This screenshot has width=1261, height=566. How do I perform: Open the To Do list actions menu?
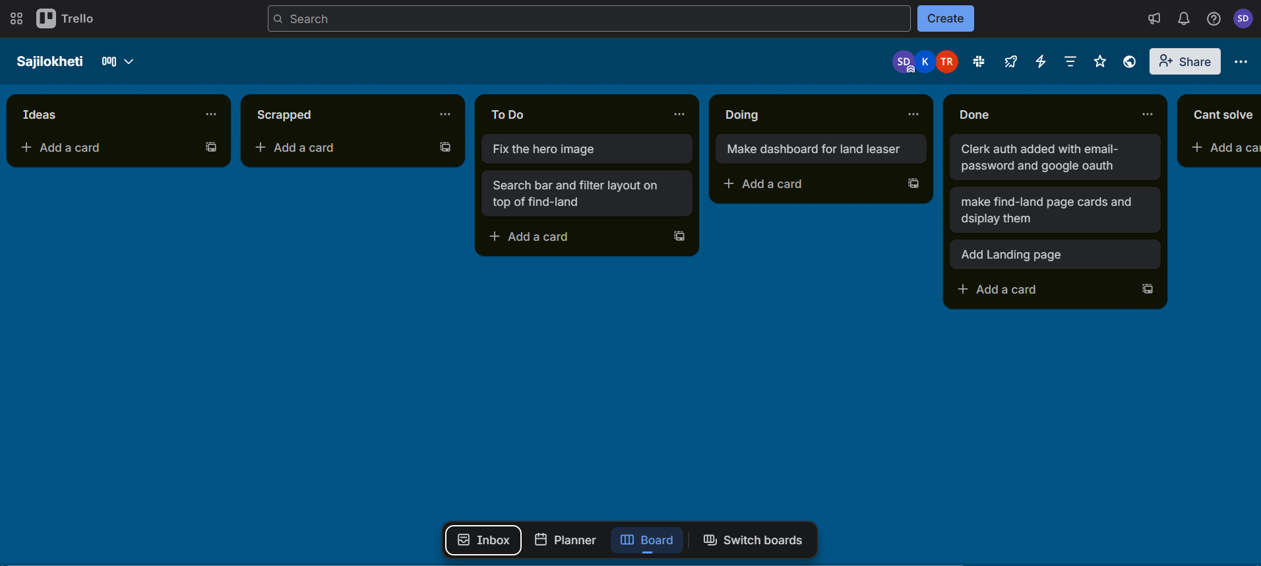pyautogui.click(x=679, y=114)
